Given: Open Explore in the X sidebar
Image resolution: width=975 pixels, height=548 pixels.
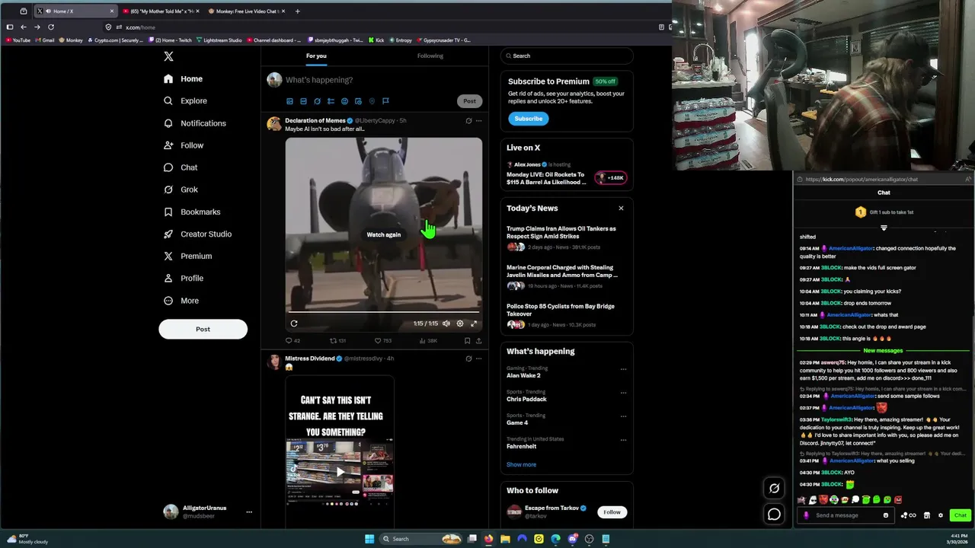Looking at the screenshot, I should pos(185,100).
